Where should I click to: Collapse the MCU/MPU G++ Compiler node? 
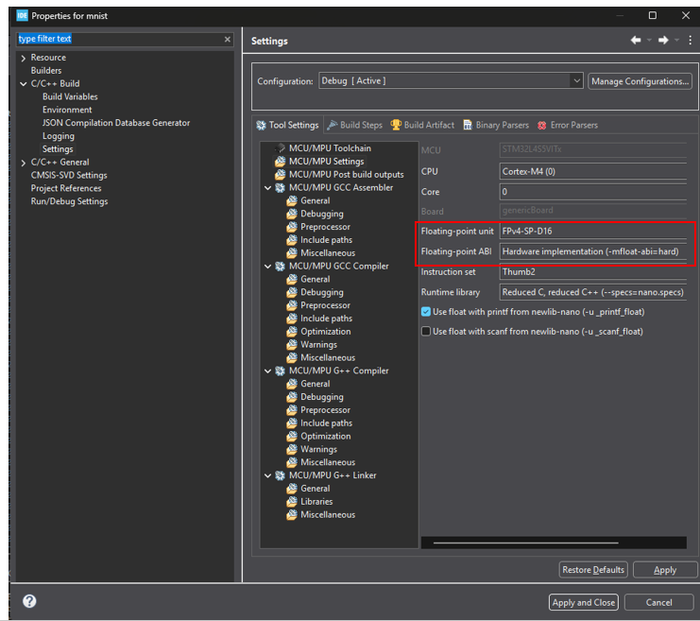[x=268, y=371]
